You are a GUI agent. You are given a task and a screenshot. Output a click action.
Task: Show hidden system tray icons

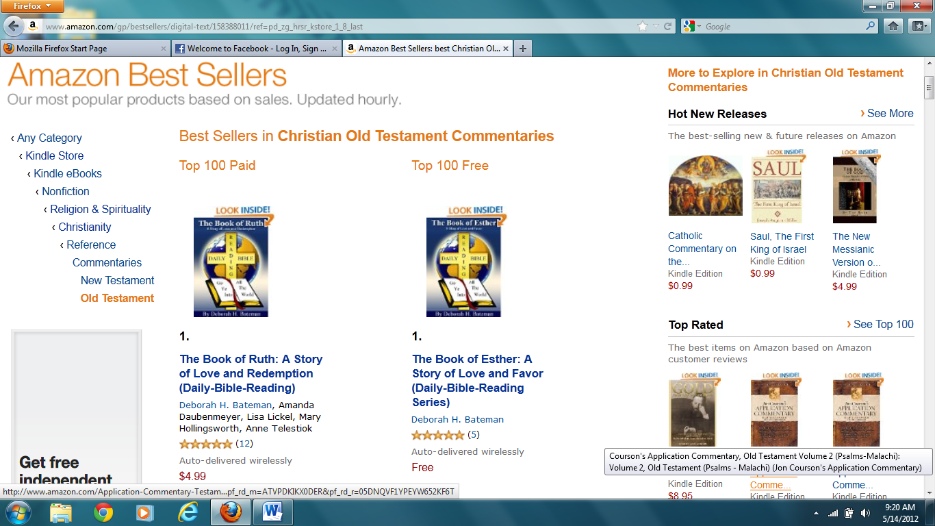click(816, 512)
